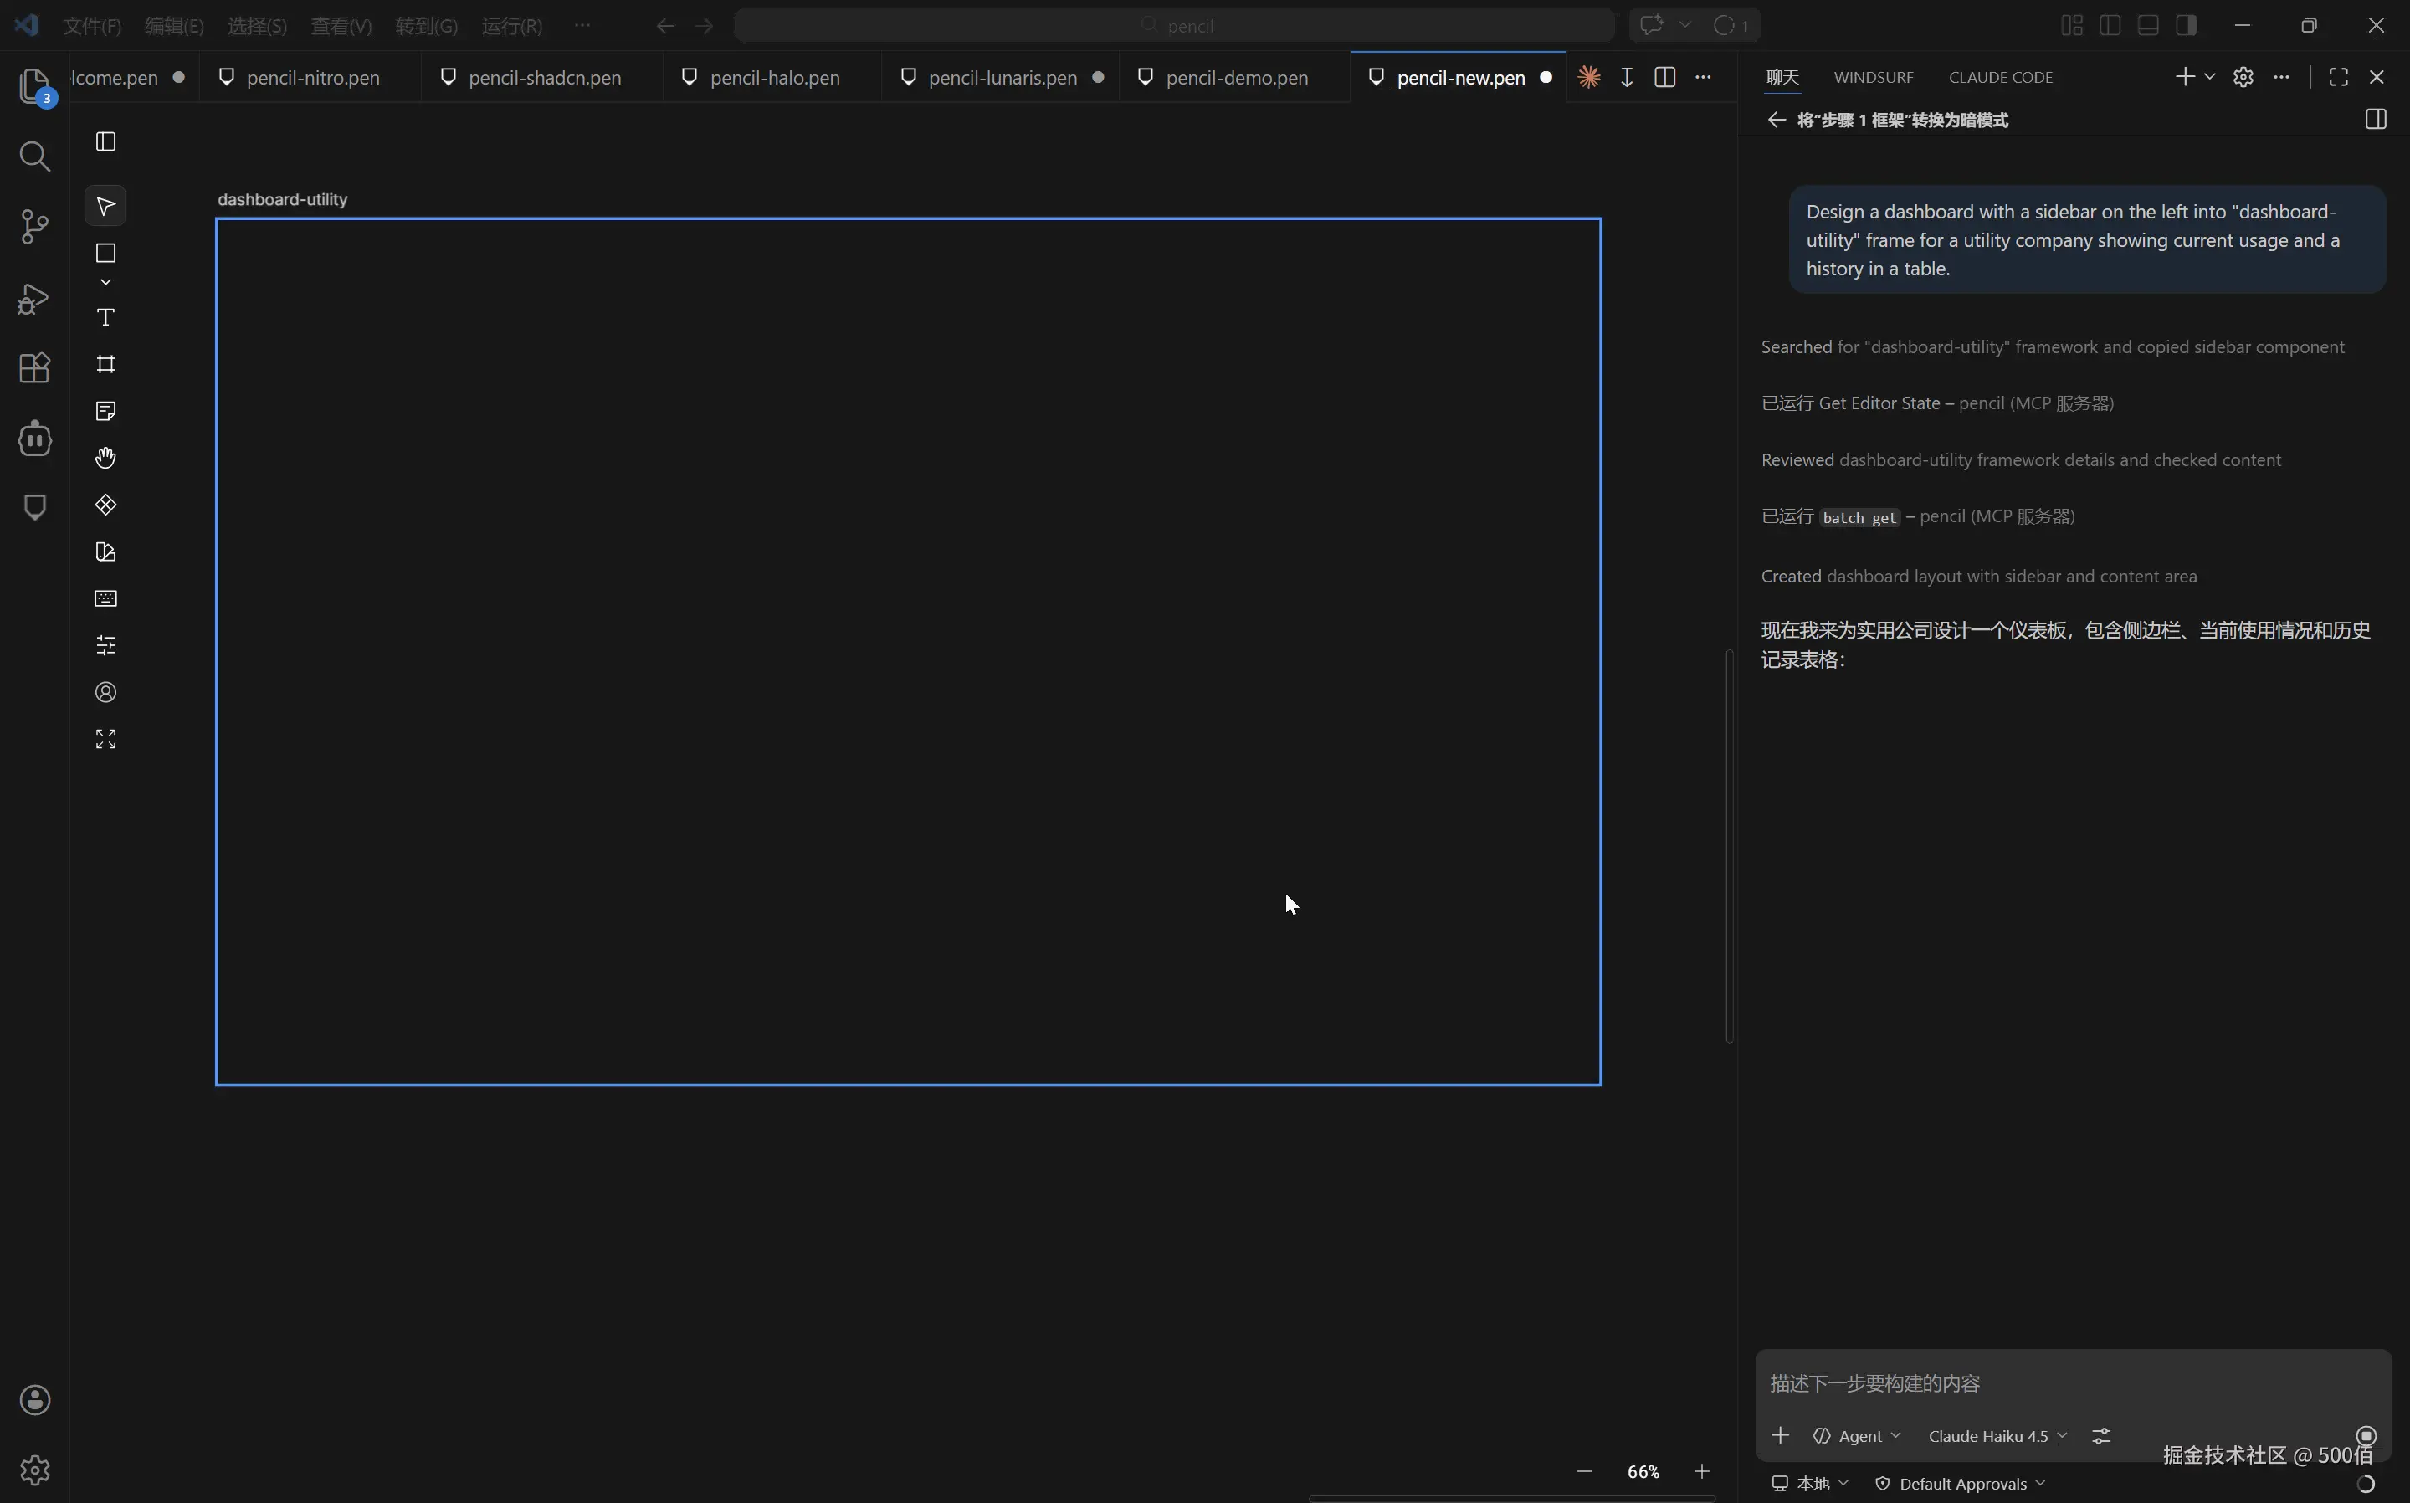Select the Frame tool
Viewport: 2410px width, 1503px height.
[105, 365]
